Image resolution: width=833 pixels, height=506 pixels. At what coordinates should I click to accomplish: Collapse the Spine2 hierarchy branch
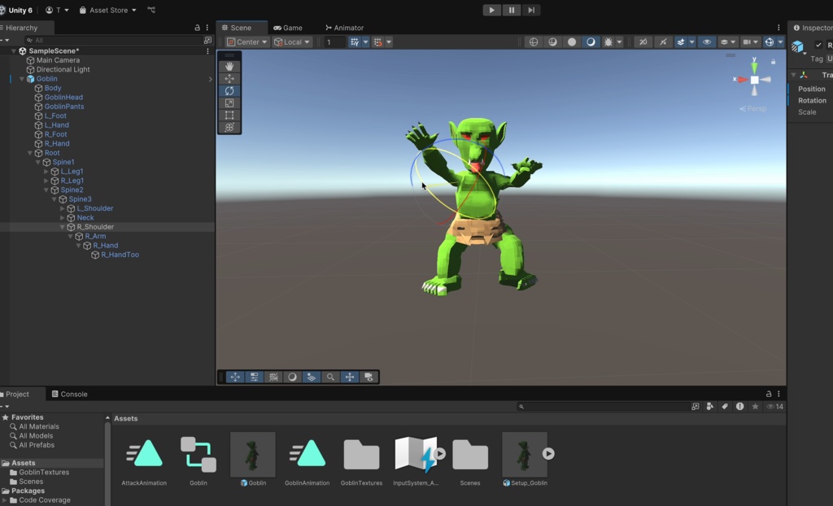(x=46, y=190)
